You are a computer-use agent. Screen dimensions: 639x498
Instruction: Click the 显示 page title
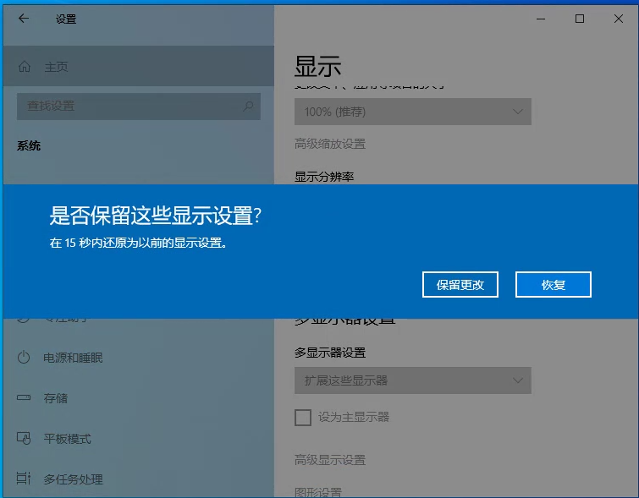318,67
